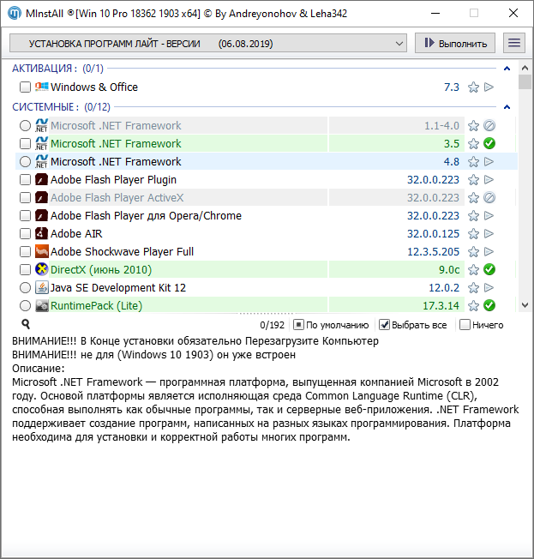The height and width of the screenshot is (559, 534).
Task: Click the 0/192 counter
Action: (272, 325)
